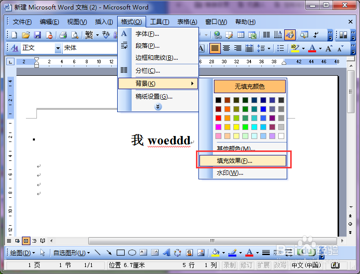This screenshot has height=274, width=360.
Task: Open the 插入(I) menu
Action: [104, 22]
